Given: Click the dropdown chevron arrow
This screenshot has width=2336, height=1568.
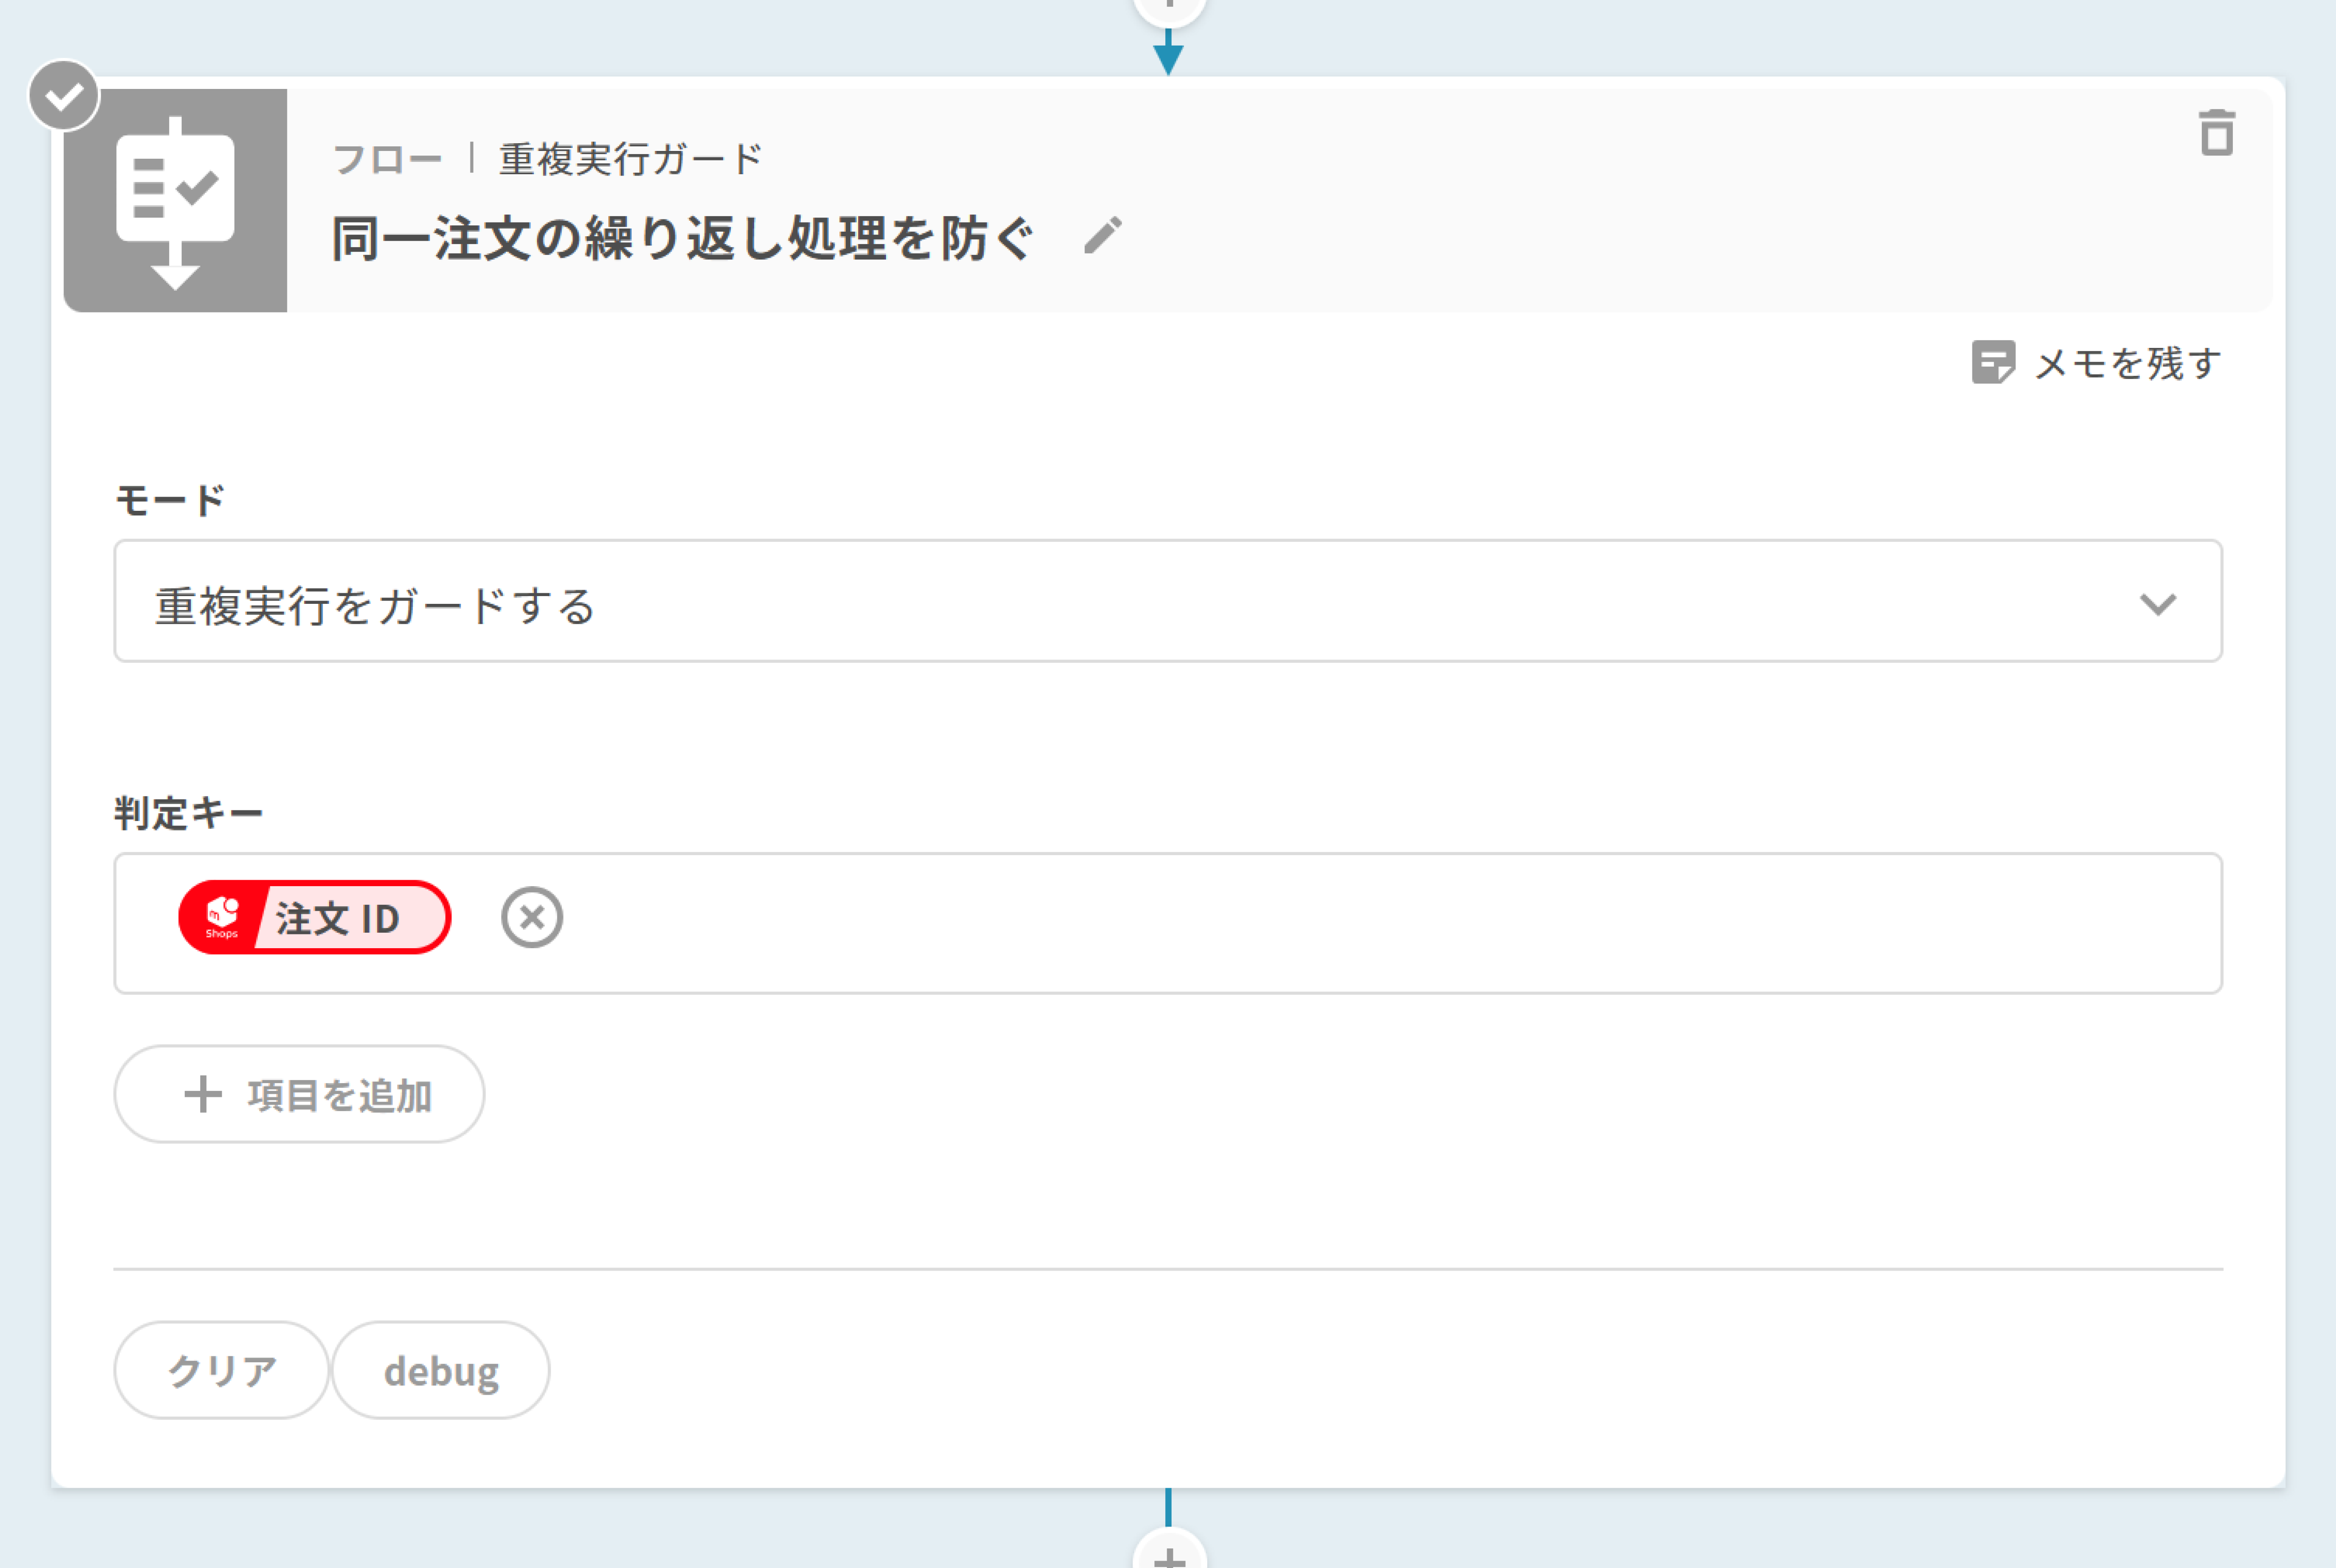Looking at the screenshot, I should click(x=2157, y=604).
